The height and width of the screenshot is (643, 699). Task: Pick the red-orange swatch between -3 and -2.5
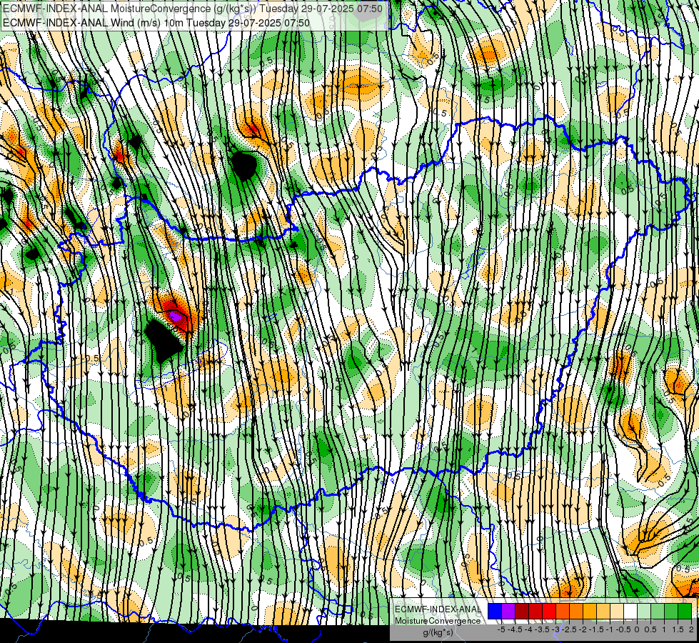563,612
